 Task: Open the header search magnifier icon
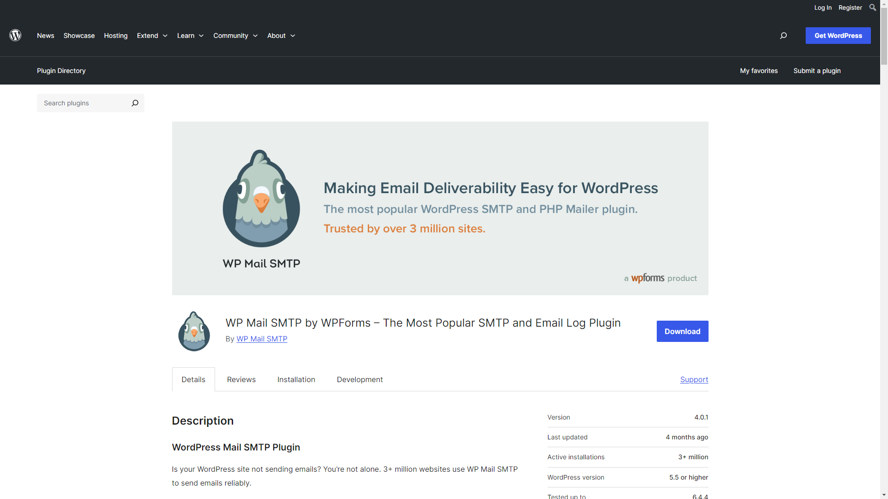coord(783,36)
